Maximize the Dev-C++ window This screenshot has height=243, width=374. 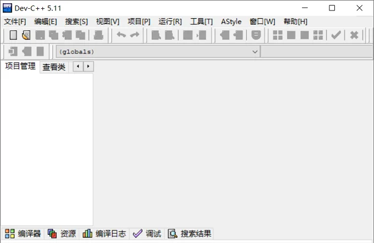[x=332, y=8]
